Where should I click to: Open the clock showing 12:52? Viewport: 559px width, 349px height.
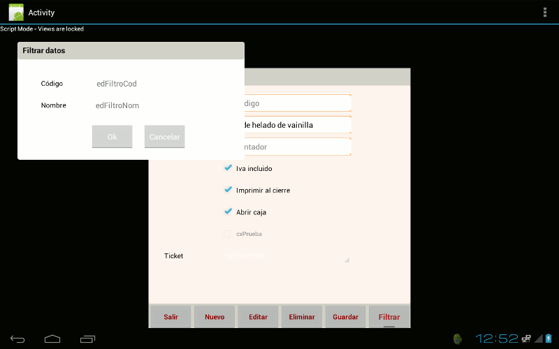[497, 339]
